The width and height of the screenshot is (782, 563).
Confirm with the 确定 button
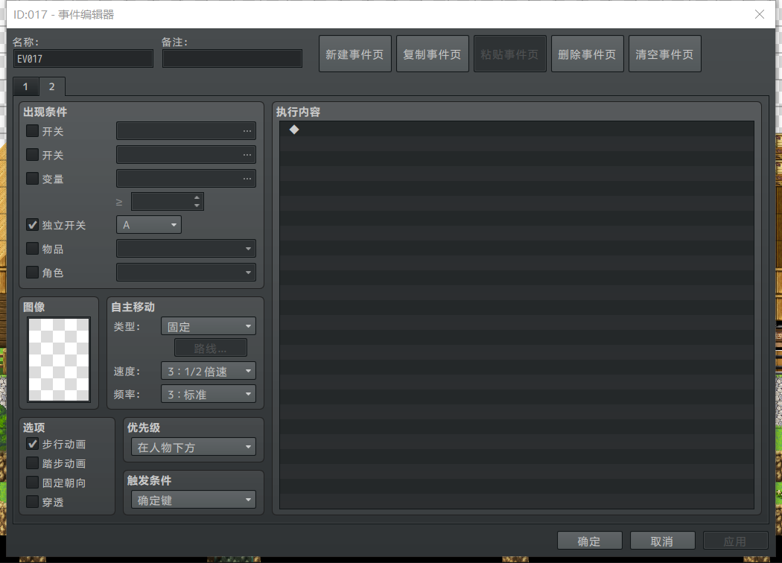pos(590,541)
